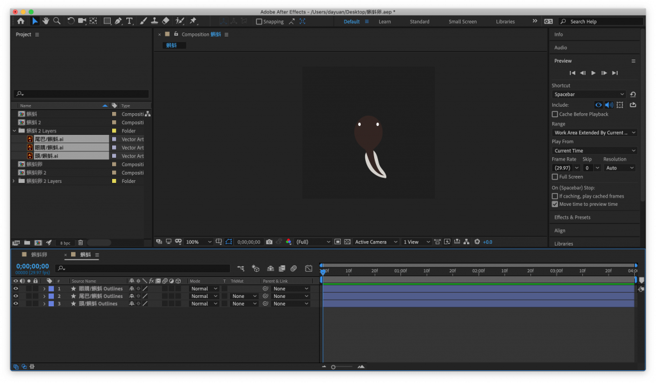Select the Hand tool

[46, 21]
